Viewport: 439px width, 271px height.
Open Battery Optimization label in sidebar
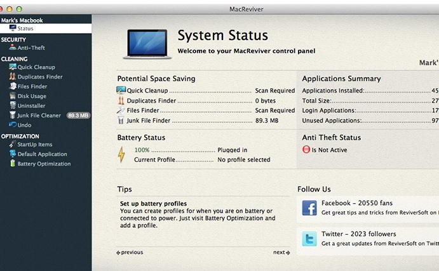[x=44, y=164]
